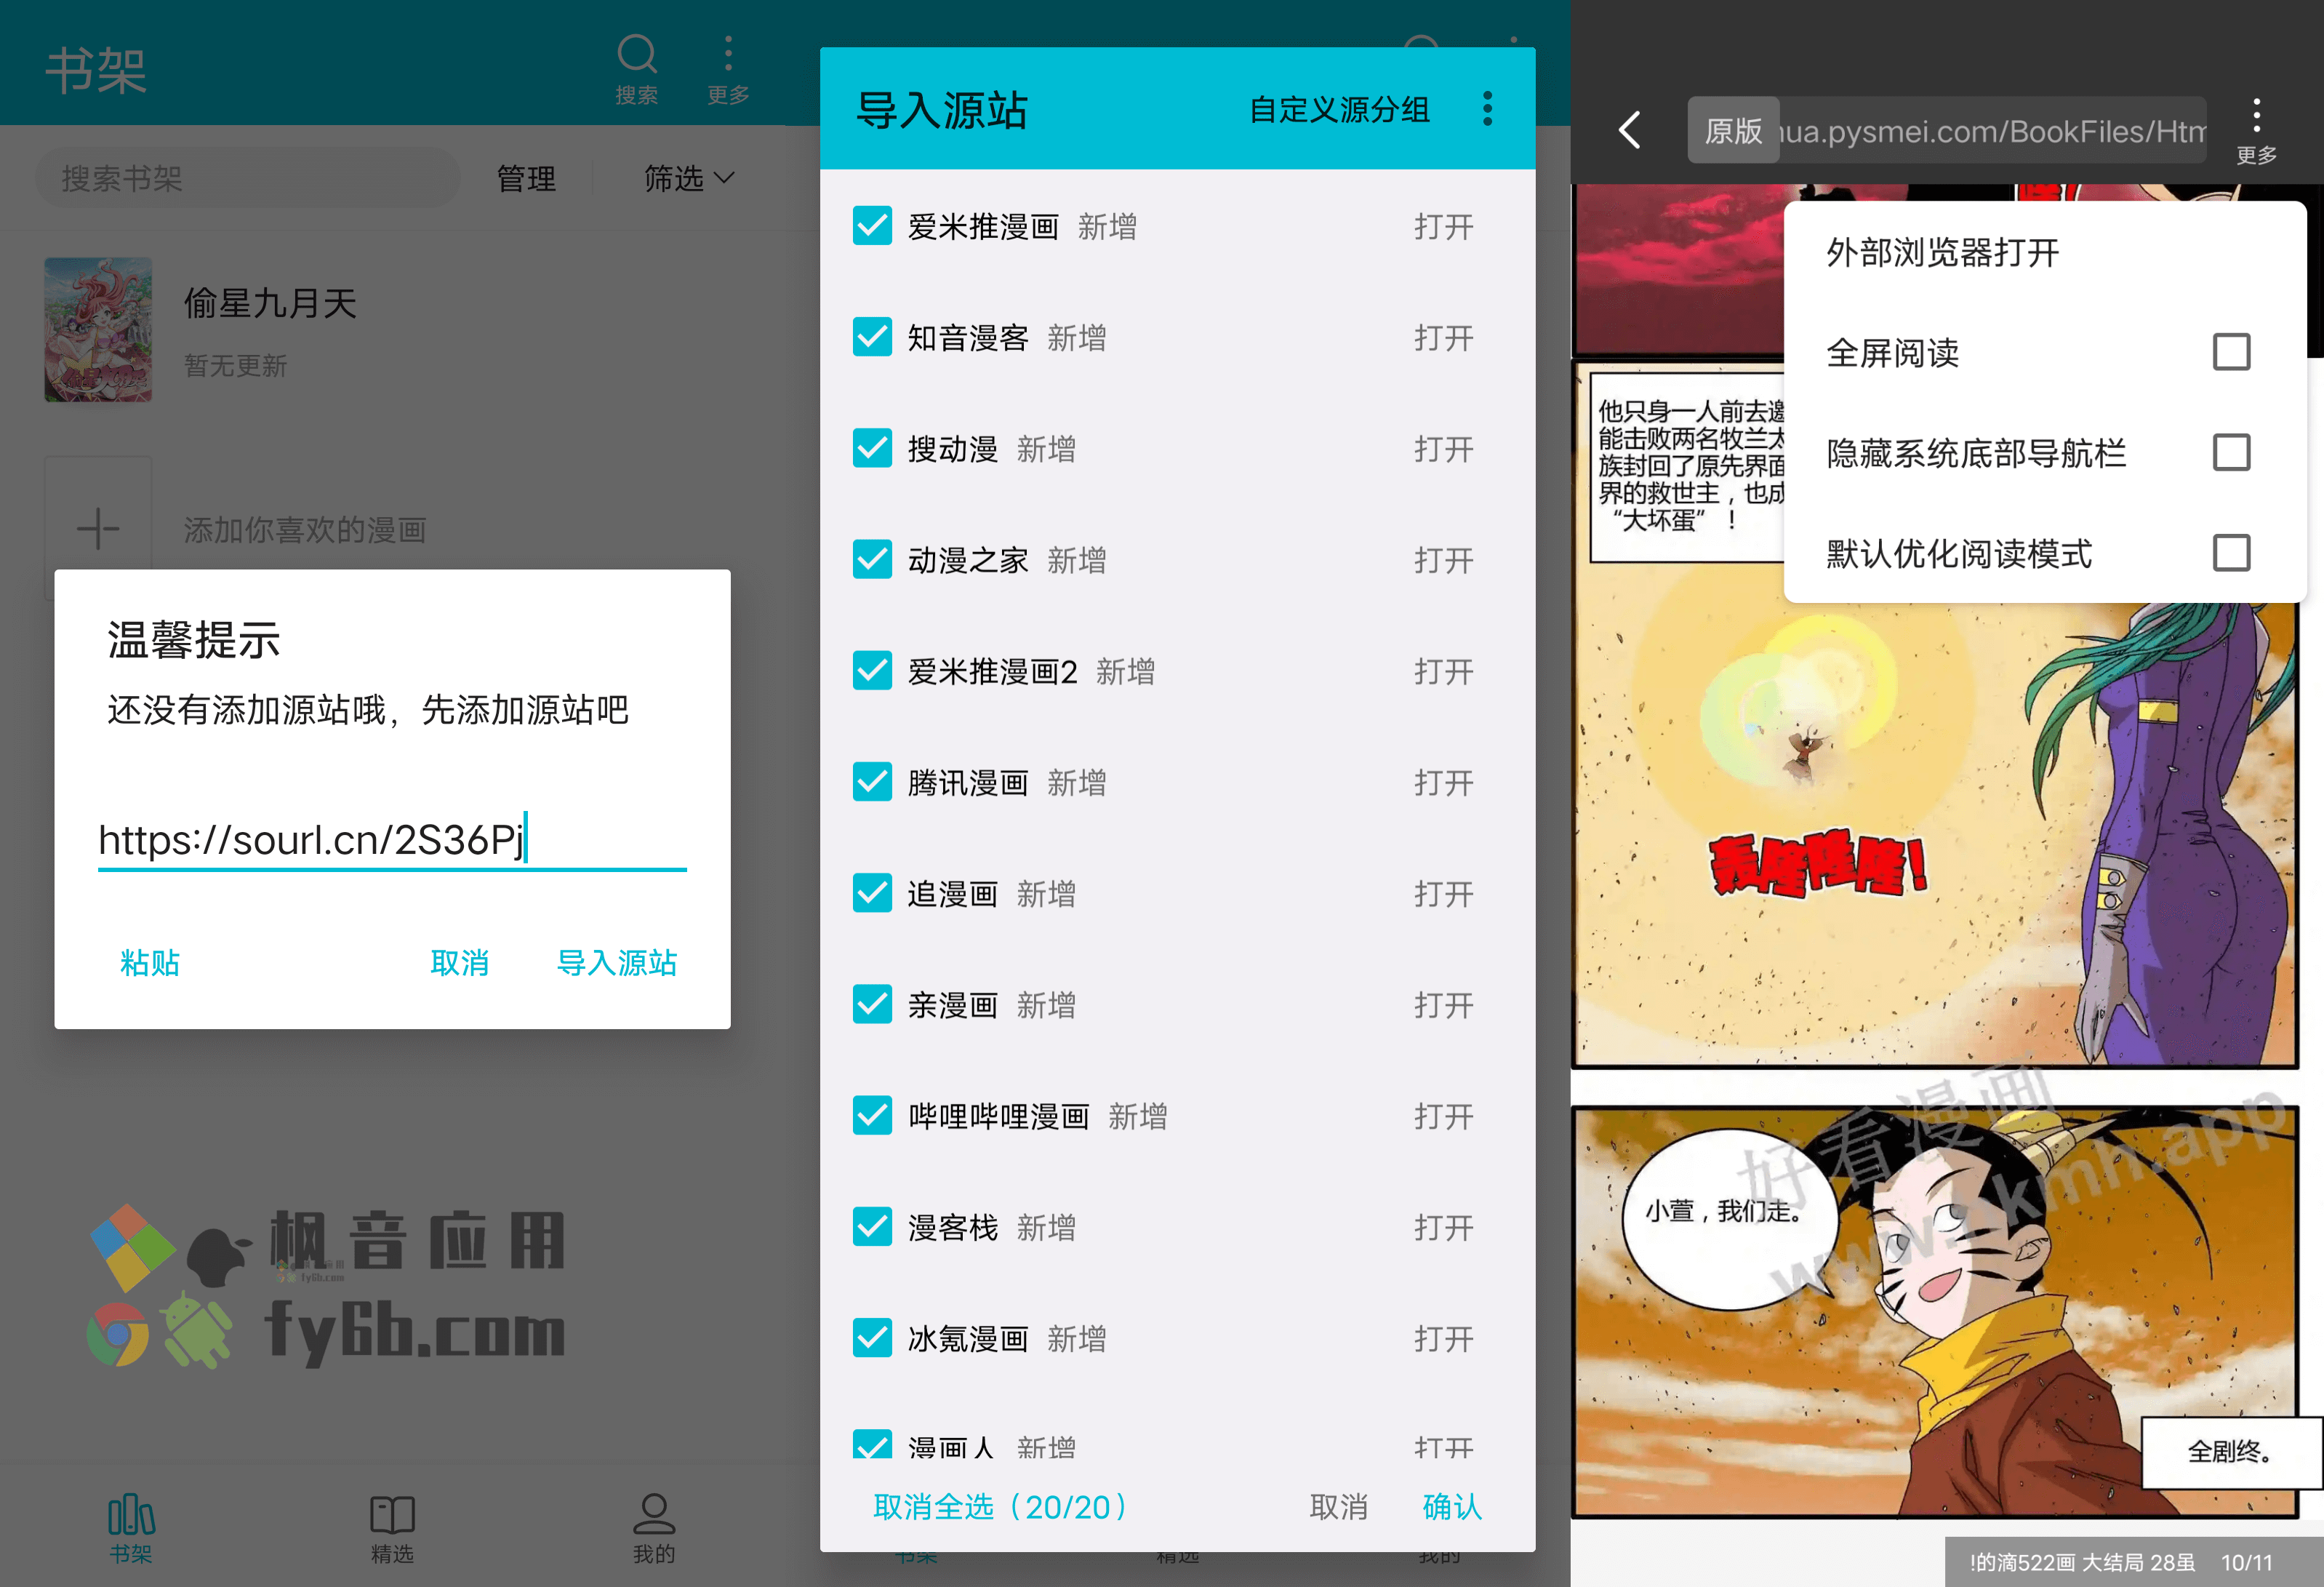Uncheck 动漫之家 source checkbox

point(872,560)
